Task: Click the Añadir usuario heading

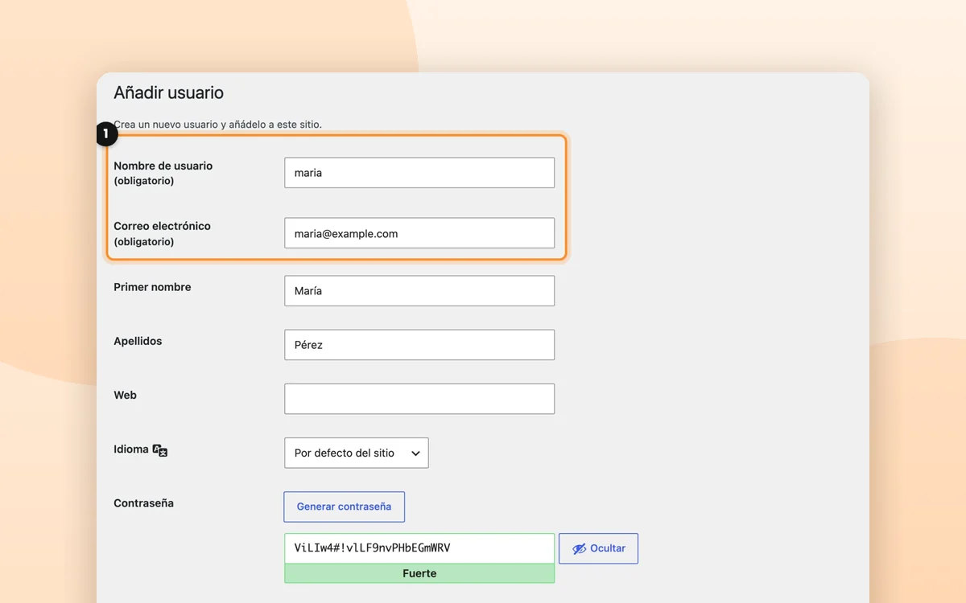Action: click(x=168, y=92)
